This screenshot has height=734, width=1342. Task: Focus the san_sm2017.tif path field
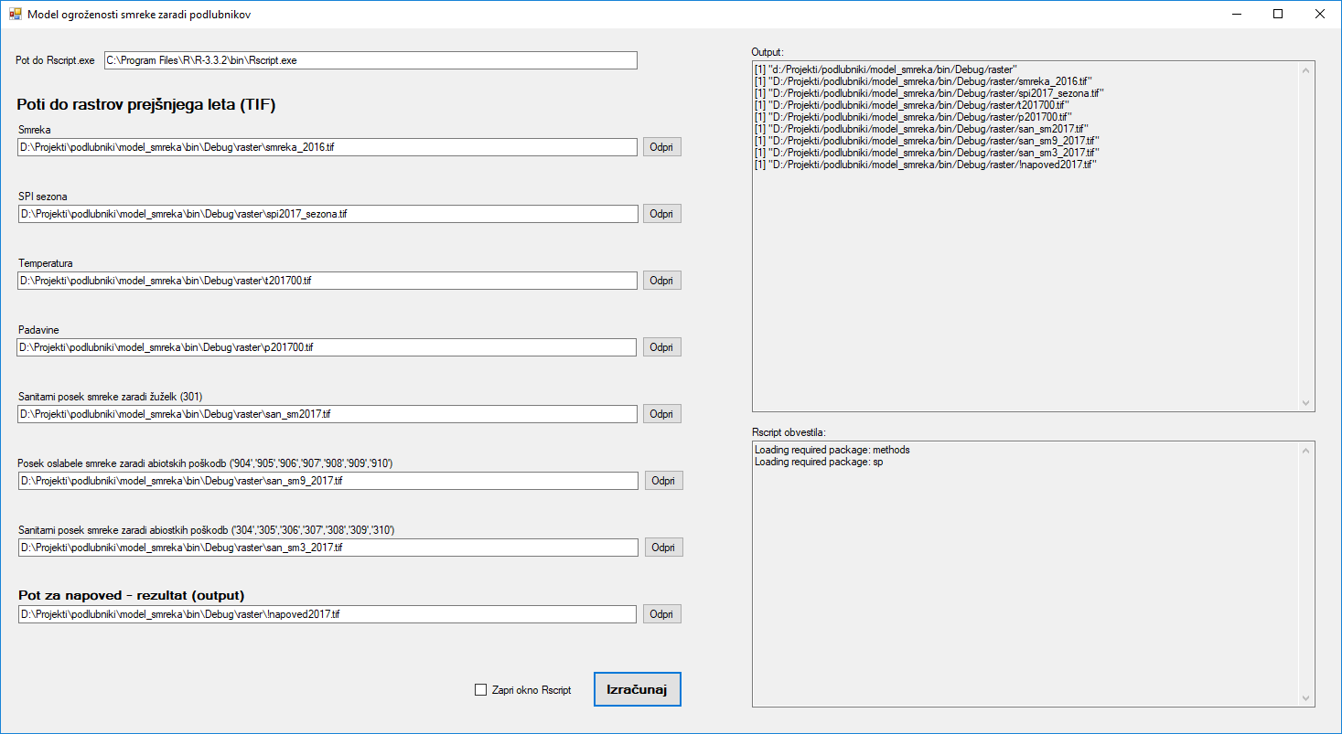pos(327,414)
